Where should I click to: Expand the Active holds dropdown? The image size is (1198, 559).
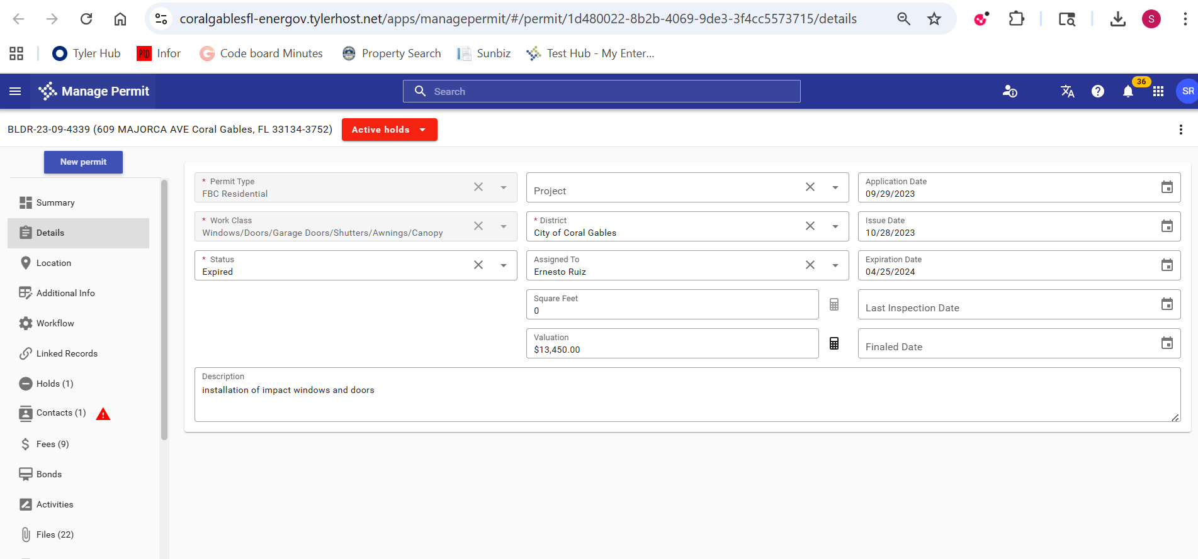point(389,130)
